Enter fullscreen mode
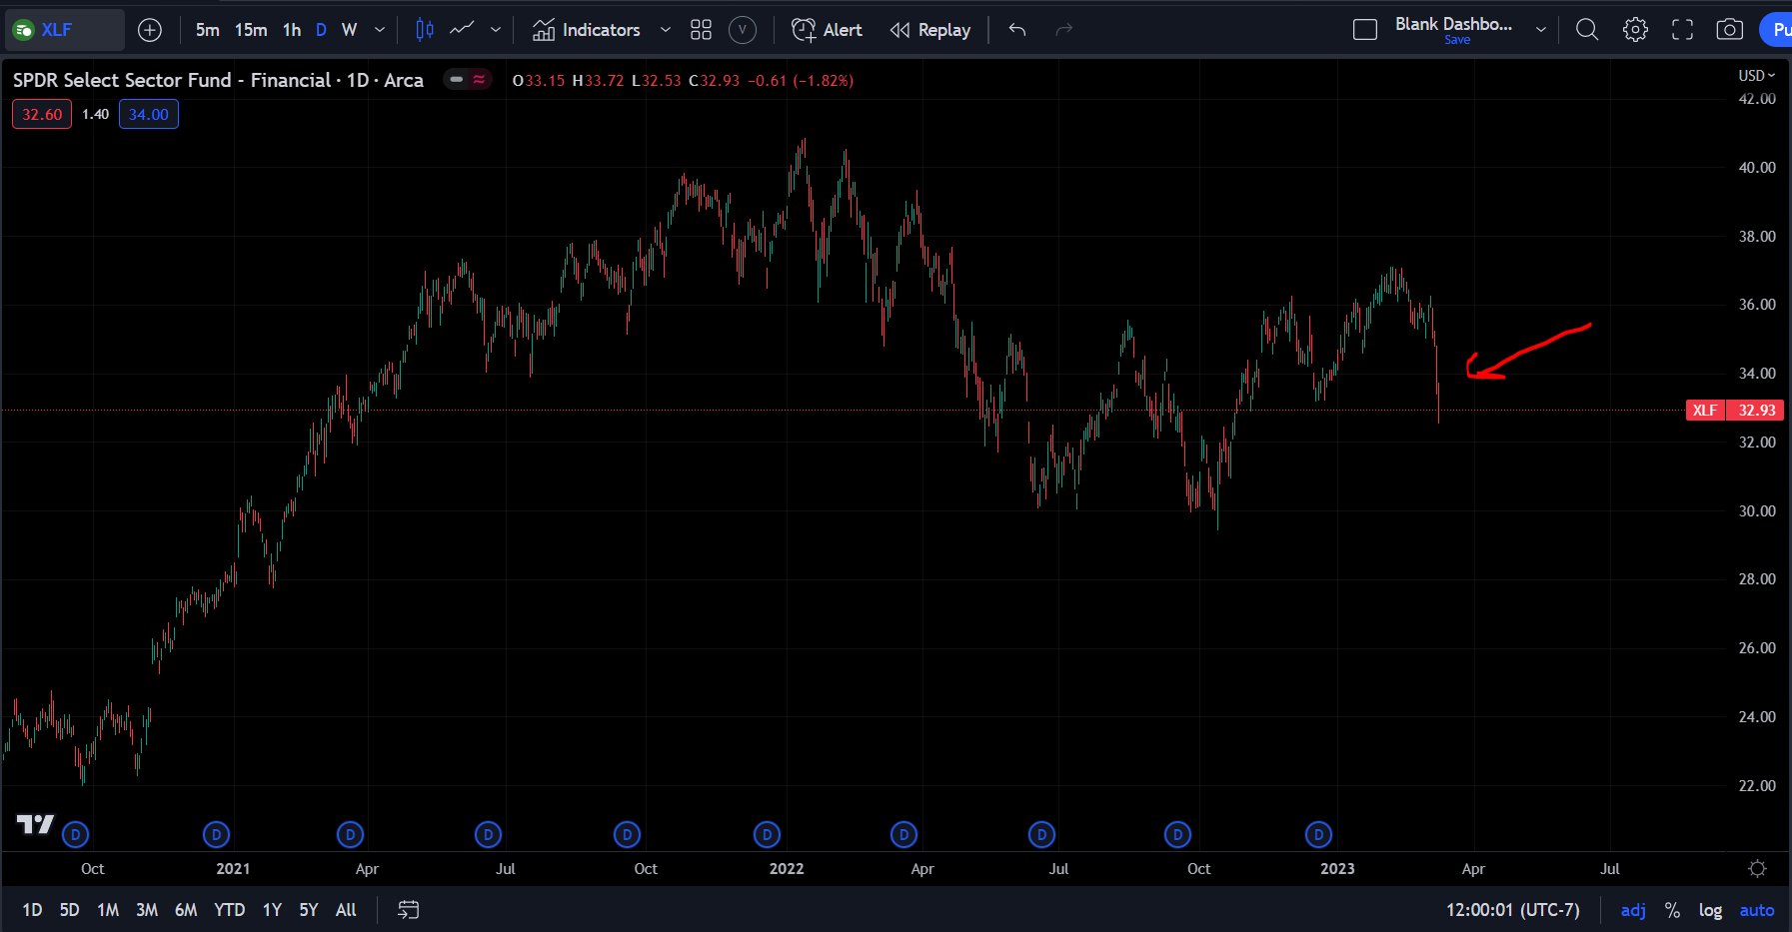Screen dimensions: 1792x932 click(1683, 30)
